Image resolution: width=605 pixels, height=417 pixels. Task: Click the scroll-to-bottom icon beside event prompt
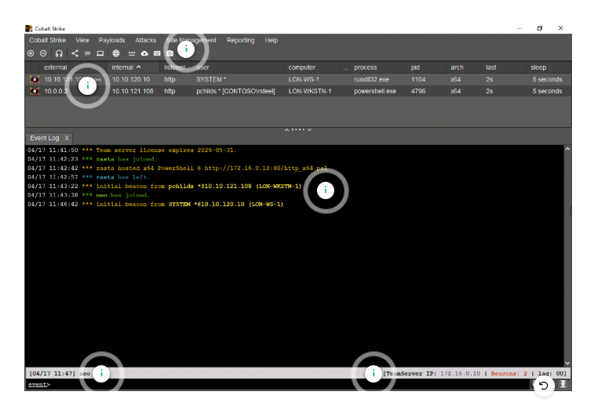pyautogui.click(x=563, y=384)
